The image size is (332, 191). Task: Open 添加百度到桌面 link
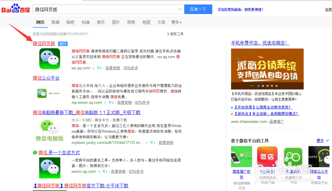point(240,10)
